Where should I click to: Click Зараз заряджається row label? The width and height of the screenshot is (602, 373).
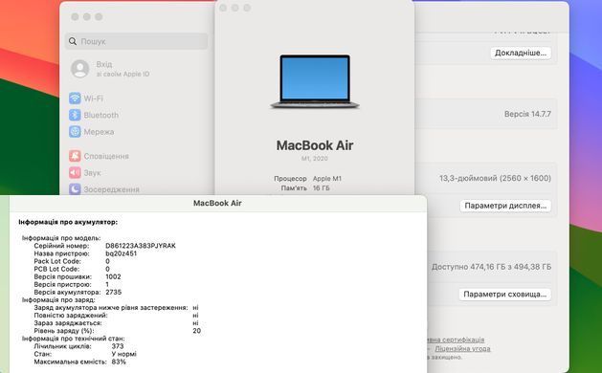(68, 323)
